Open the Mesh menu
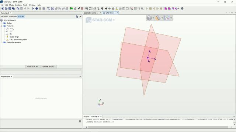 point(11,5)
